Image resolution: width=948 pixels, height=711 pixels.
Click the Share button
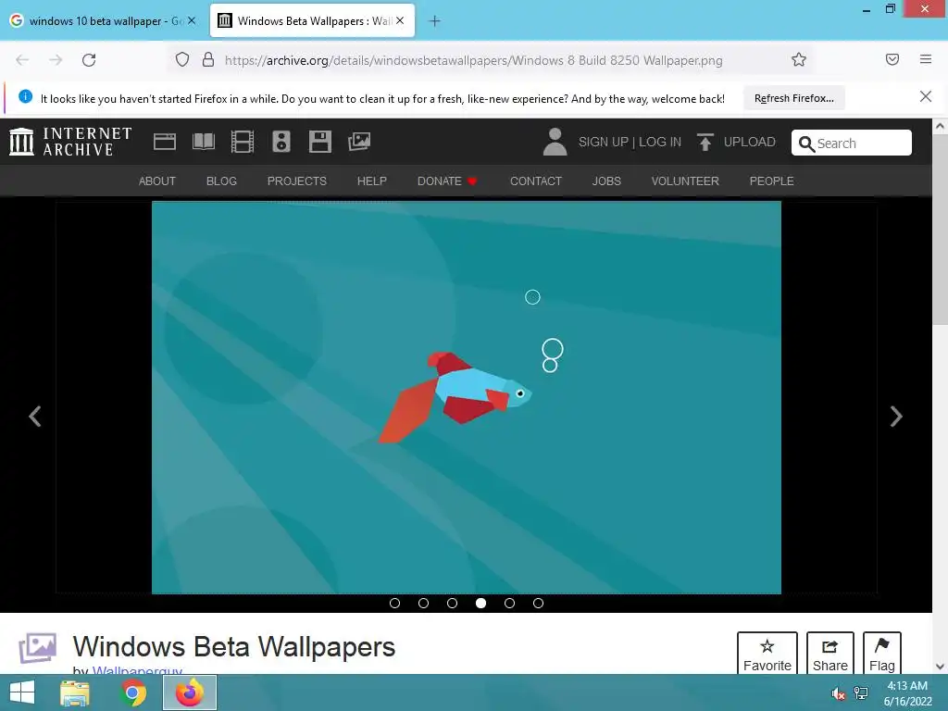pos(830,655)
